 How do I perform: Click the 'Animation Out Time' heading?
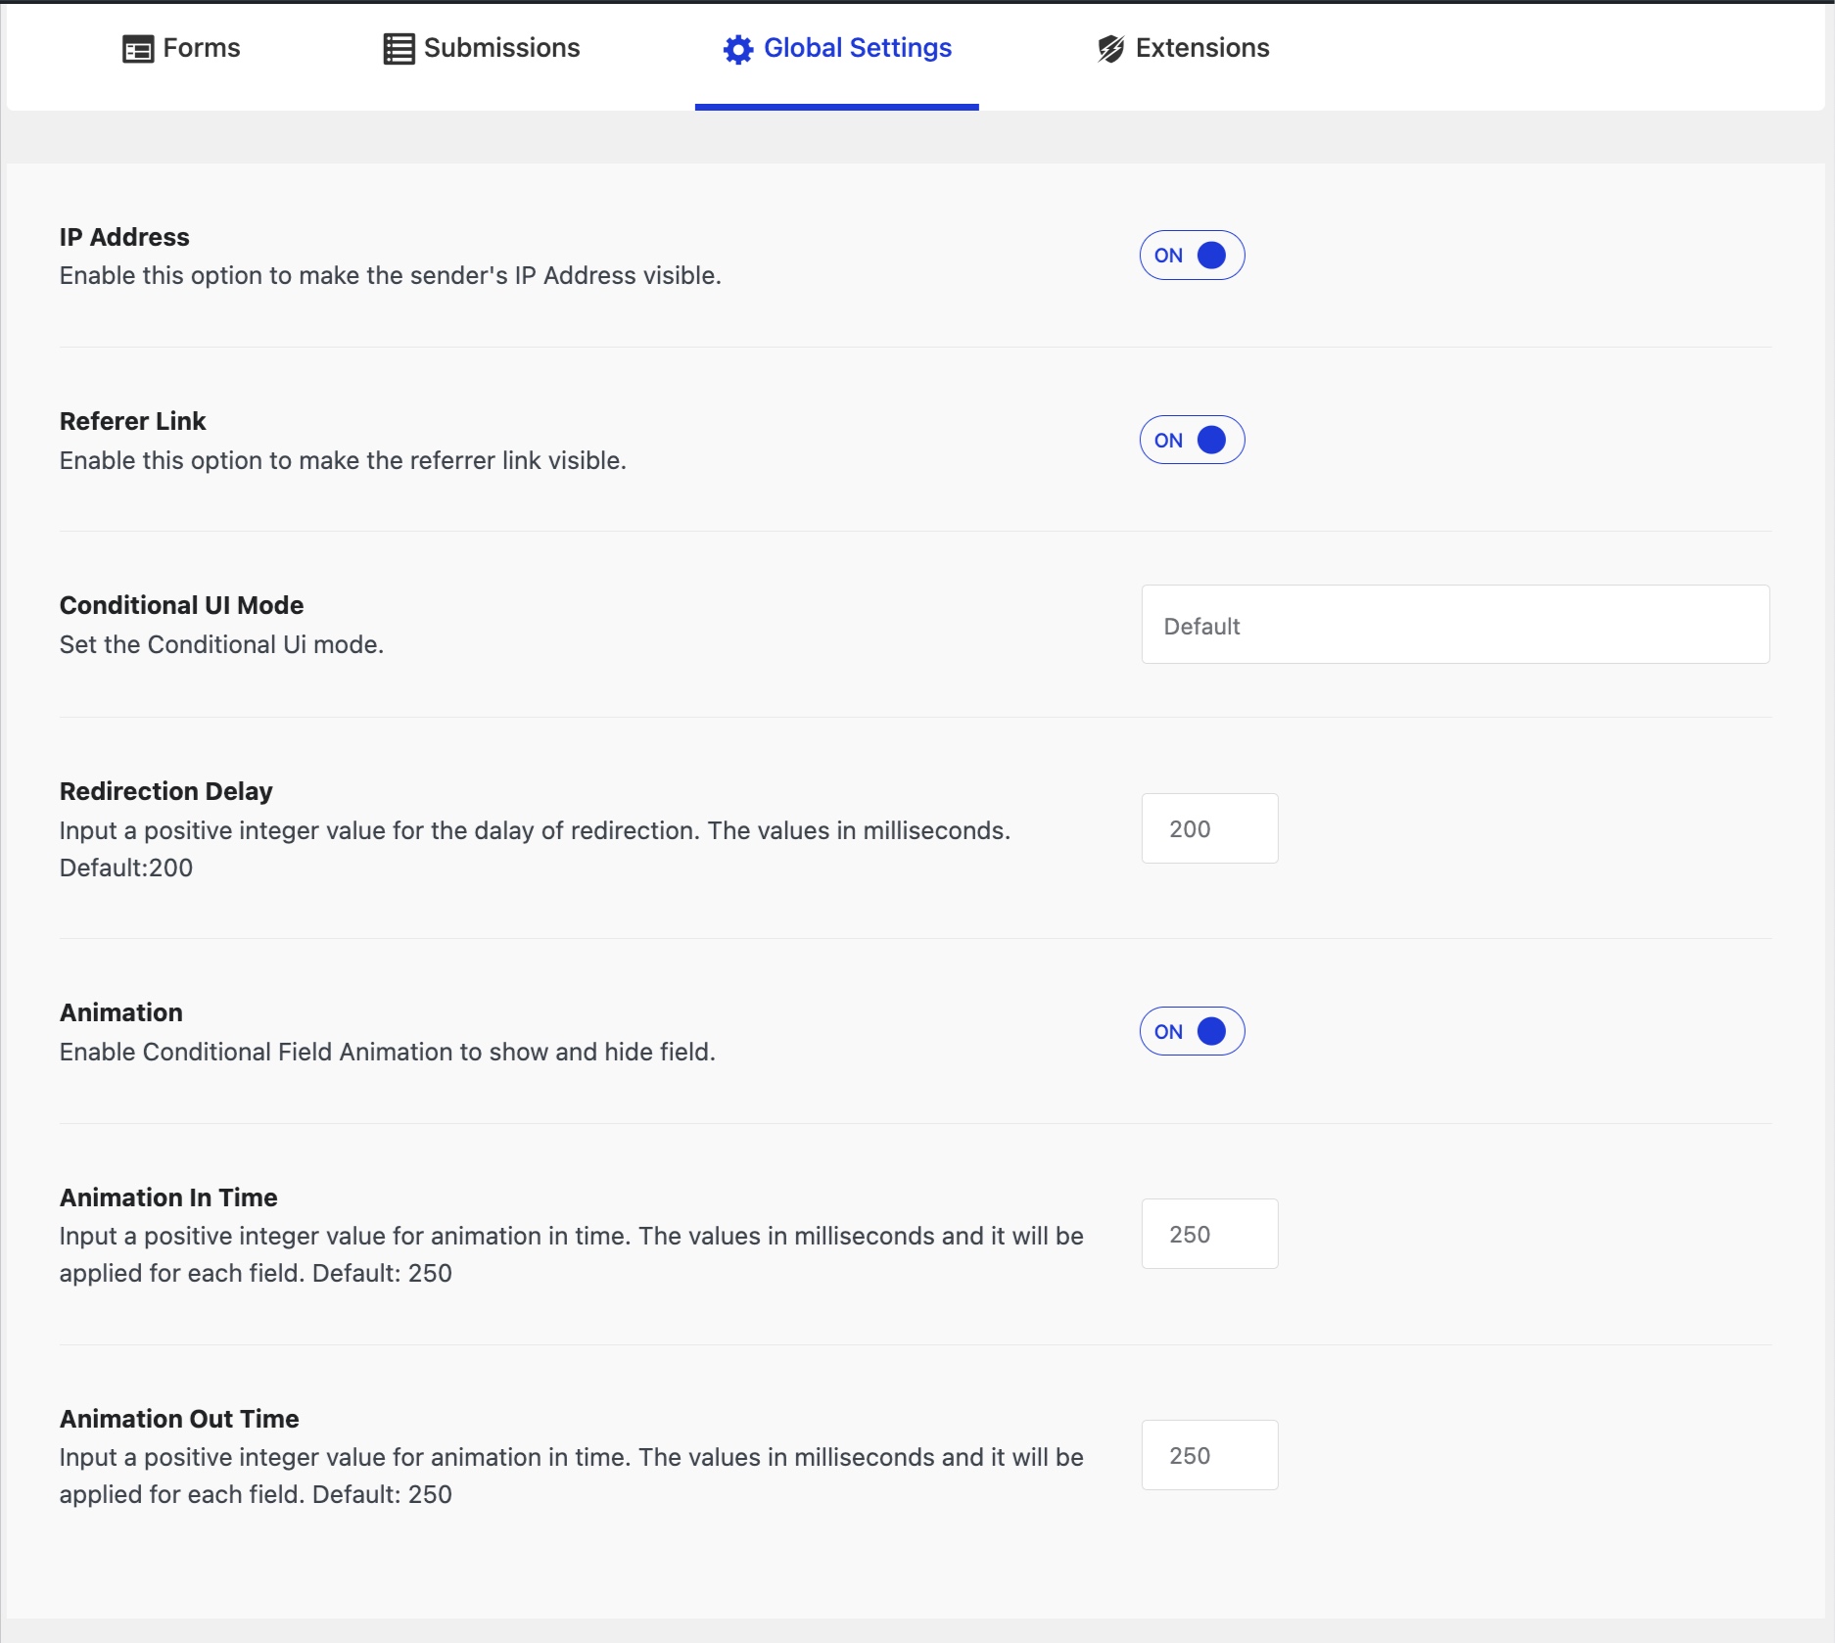click(179, 1419)
